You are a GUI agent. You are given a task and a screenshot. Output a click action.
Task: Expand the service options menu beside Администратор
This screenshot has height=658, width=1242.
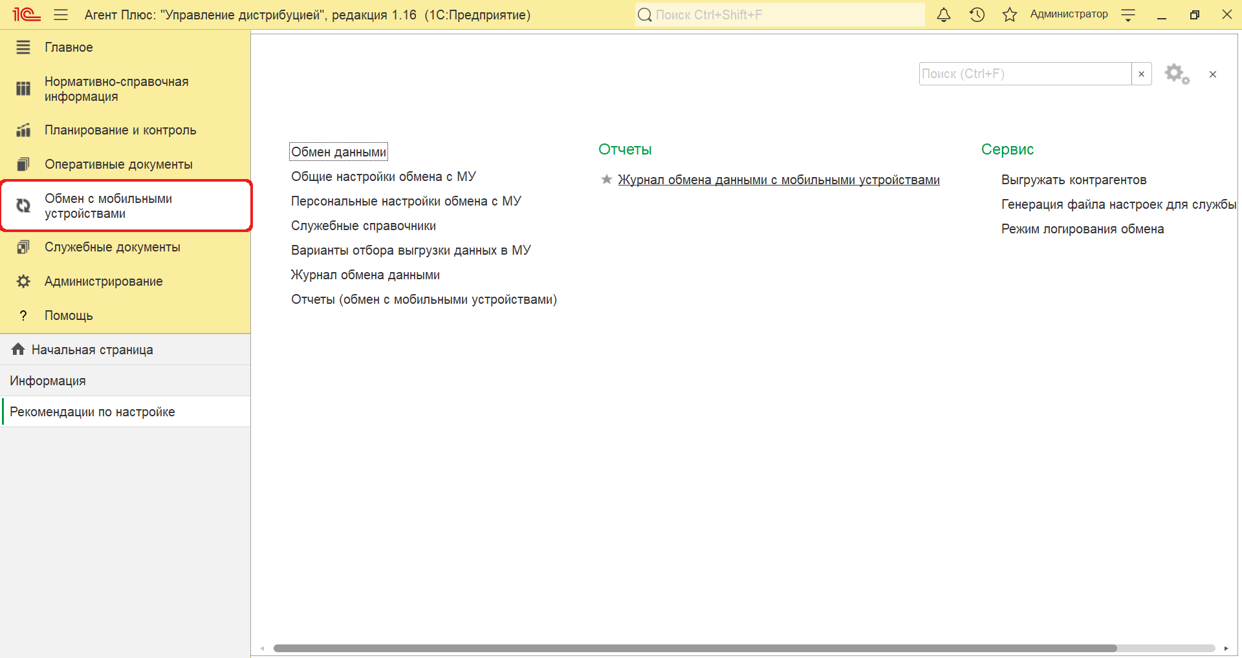(1128, 16)
